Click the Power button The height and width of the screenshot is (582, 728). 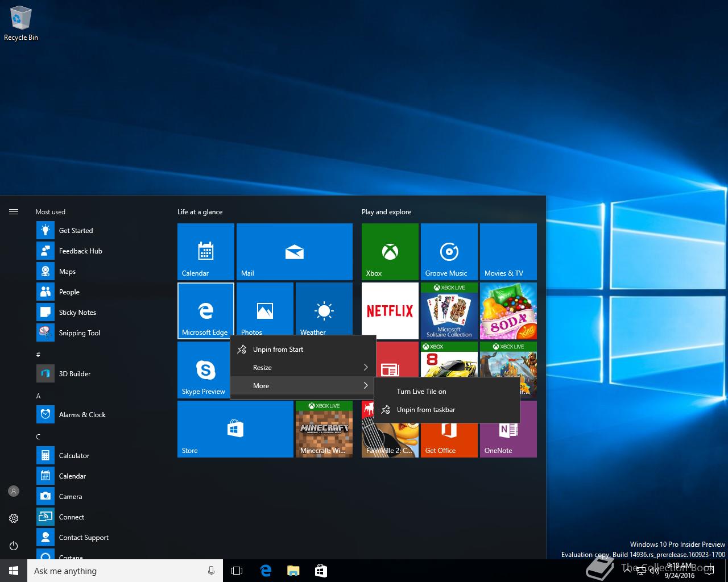(x=14, y=546)
